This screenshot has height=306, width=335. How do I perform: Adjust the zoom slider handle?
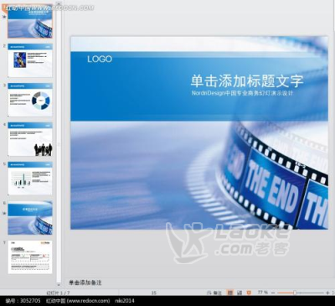click(294, 293)
